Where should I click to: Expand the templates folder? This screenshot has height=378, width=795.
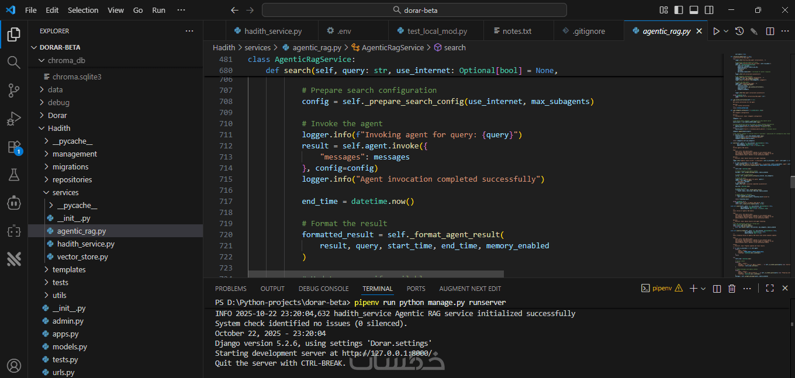click(x=68, y=269)
